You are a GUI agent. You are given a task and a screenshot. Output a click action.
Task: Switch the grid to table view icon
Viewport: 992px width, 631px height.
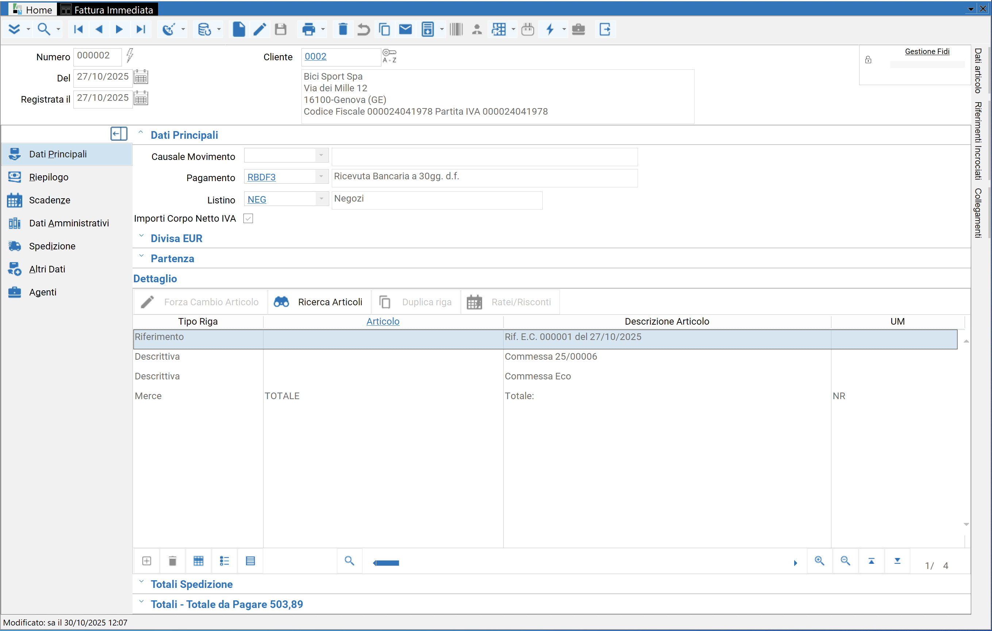(x=199, y=561)
